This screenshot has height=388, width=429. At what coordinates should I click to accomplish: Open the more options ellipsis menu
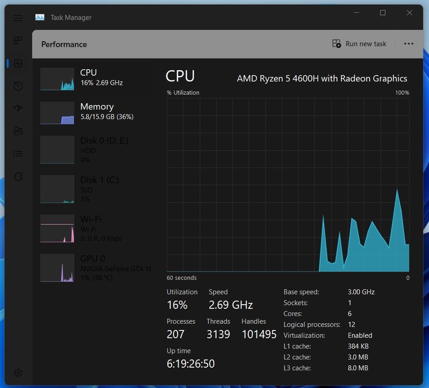pos(409,43)
